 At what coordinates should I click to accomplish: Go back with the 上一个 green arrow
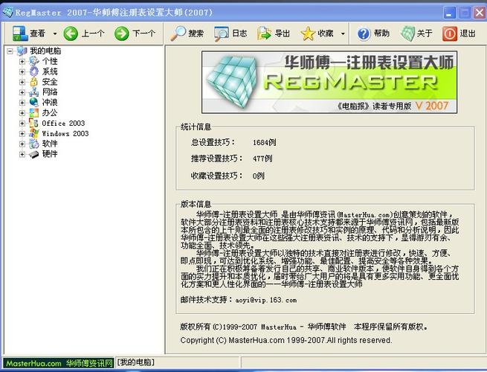[x=71, y=33]
